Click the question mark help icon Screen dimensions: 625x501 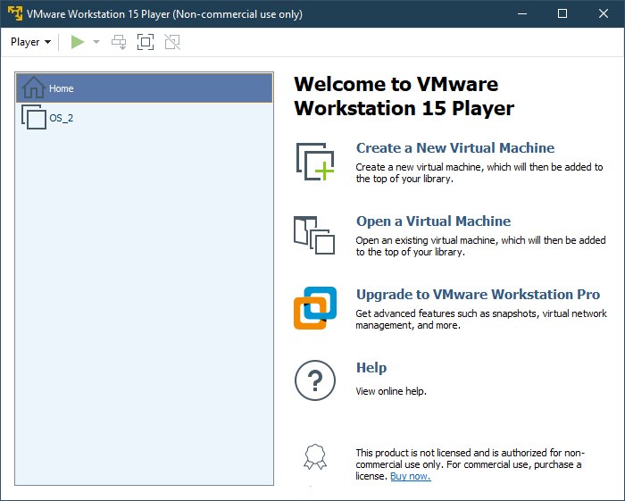click(x=315, y=380)
